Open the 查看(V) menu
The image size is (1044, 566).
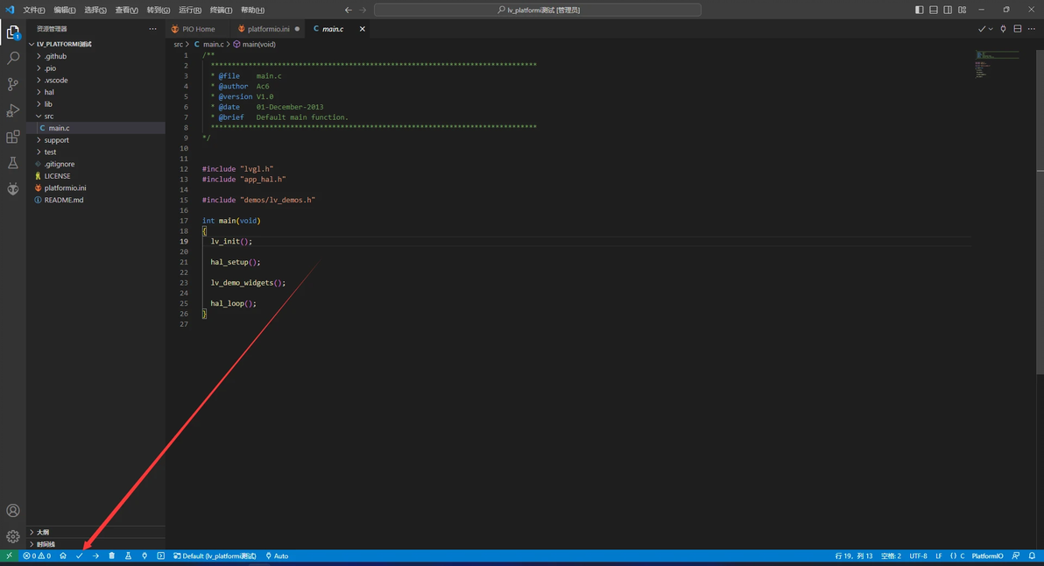coord(126,10)
